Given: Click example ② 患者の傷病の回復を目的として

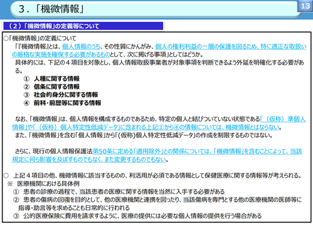Looking at the screenshot, I should point(157,200).
